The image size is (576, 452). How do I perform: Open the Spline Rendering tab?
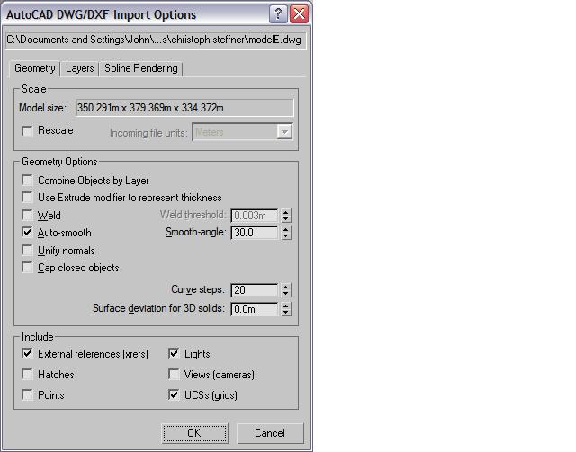tap(140, 68)
